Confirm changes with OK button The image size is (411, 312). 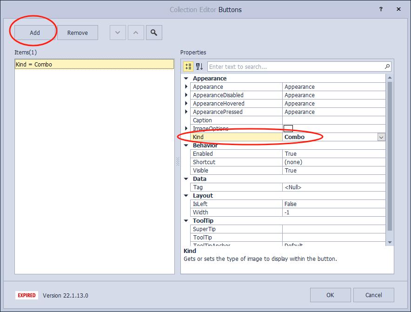click(330, 295)
